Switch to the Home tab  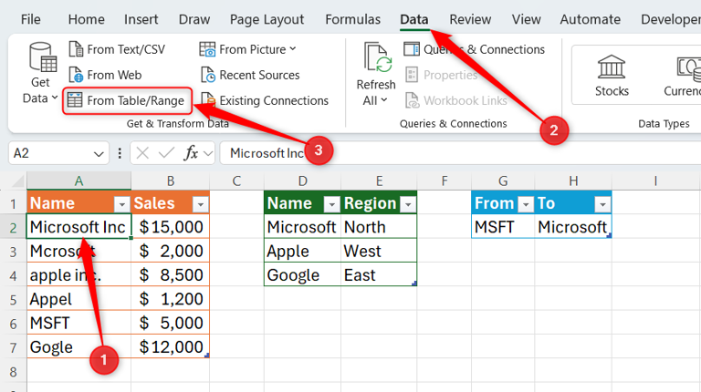(x=87, y=19)
